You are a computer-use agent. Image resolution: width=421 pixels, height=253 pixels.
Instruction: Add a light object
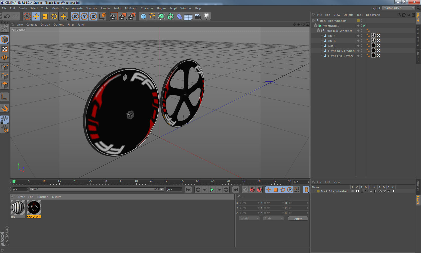coord(206,17)
